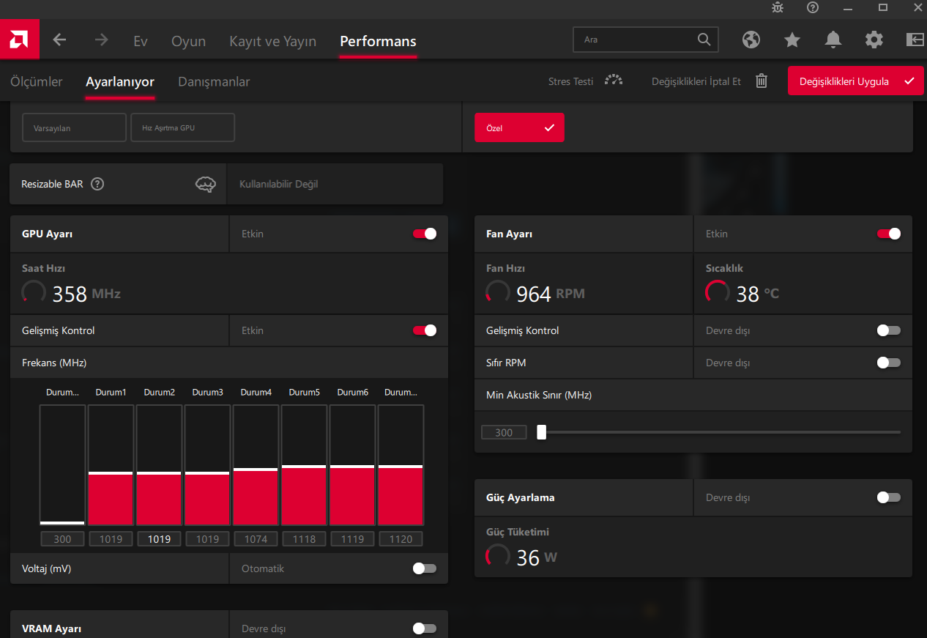The image size is (927, 638).
Task: Open favorites star icon
Action: click(792, 40)
